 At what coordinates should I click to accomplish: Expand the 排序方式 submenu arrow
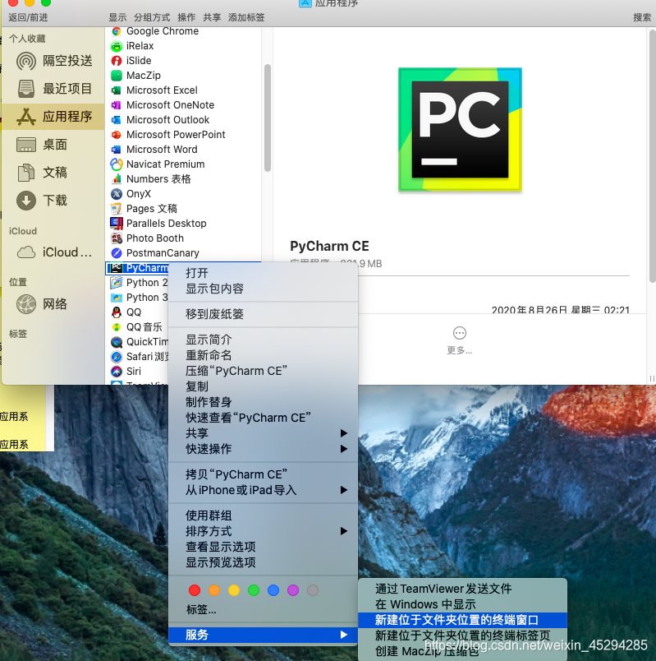click(x=343, y=531)
